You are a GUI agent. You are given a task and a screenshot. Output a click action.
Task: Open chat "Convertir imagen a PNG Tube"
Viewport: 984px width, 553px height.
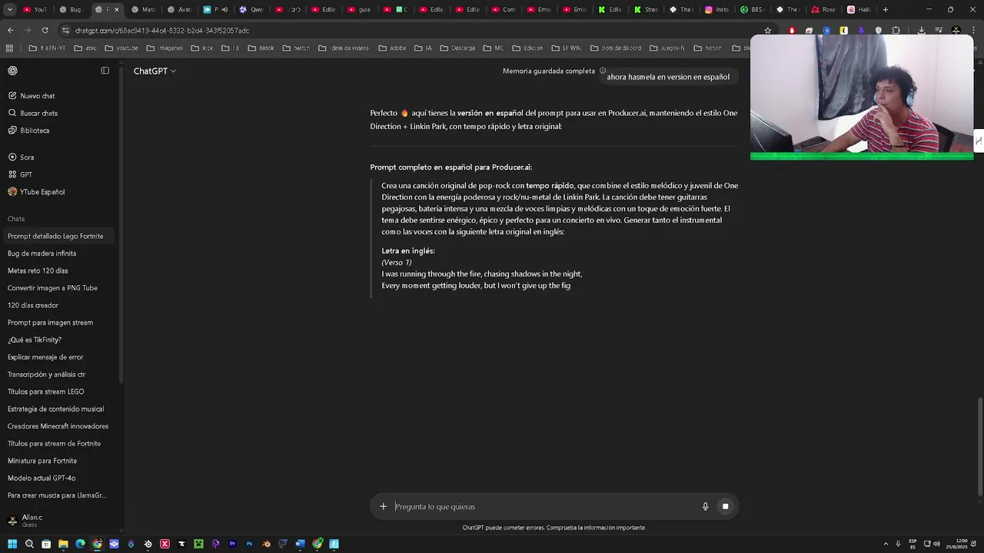(x=58, y=288)
